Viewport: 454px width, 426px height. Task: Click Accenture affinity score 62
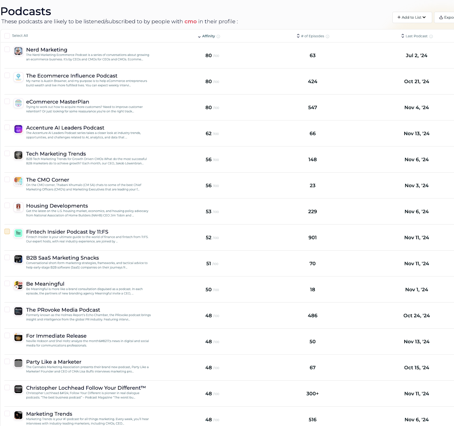(x=209, y=134)
